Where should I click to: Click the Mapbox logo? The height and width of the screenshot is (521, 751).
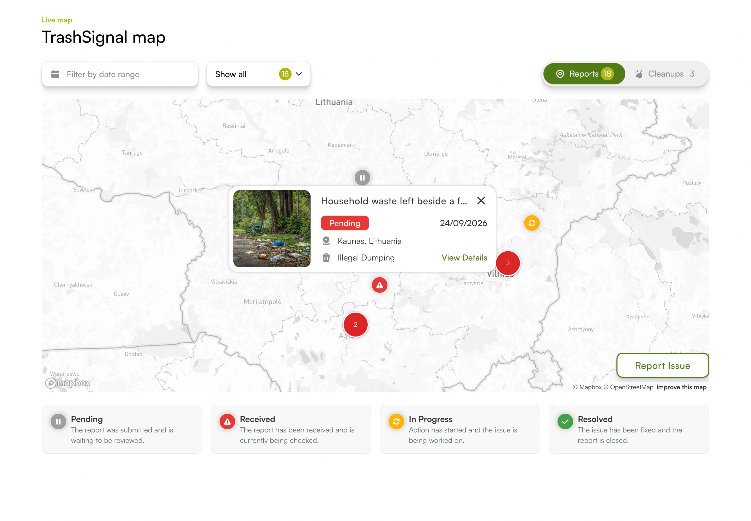click(x=68, y=383)
